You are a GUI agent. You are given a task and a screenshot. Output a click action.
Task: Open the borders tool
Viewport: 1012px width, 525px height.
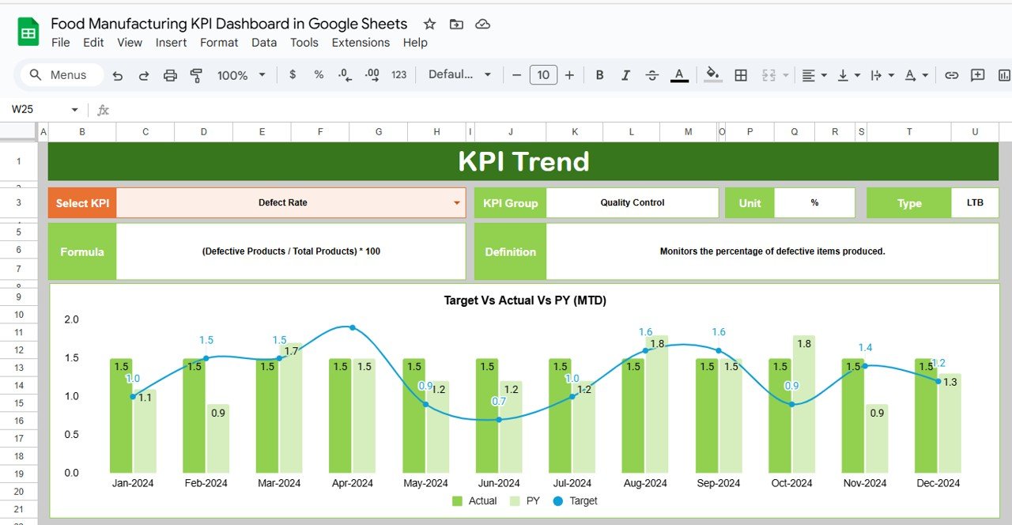(741, 75)
